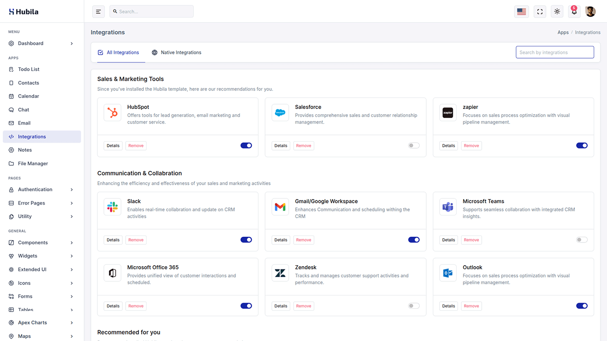Disable the HubSpot integration toggle
The height and width of the screenshot is (341, 607).
246,146
